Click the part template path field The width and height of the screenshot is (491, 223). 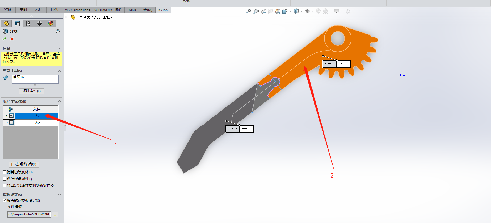[x=29, y=214]
